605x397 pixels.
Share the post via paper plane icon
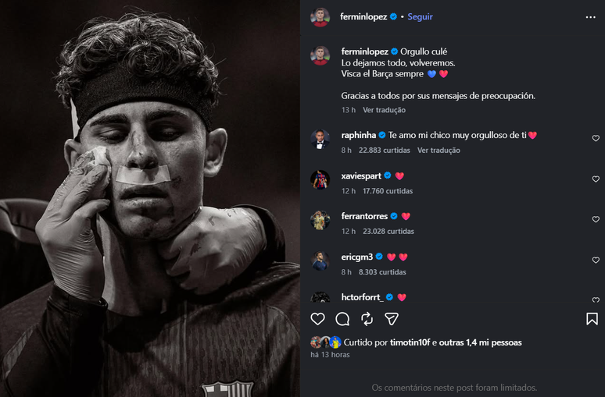392,319
